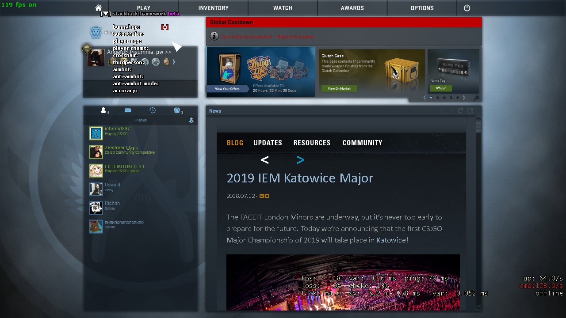The width and height of the screenshot is (566, 318).
Task: Open the Katowice arena photo
Action: coord(343,282)
